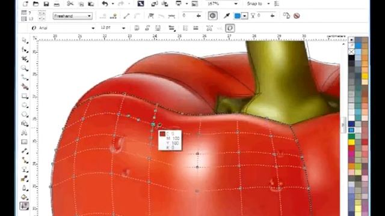
Task: Select the Outline pen tool
Action: (25, 188)
